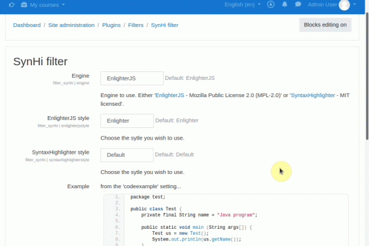Open the English (en) language menu
Image resolution: width=369 pixels, height=246 pixels.
(x=243, y=4)
